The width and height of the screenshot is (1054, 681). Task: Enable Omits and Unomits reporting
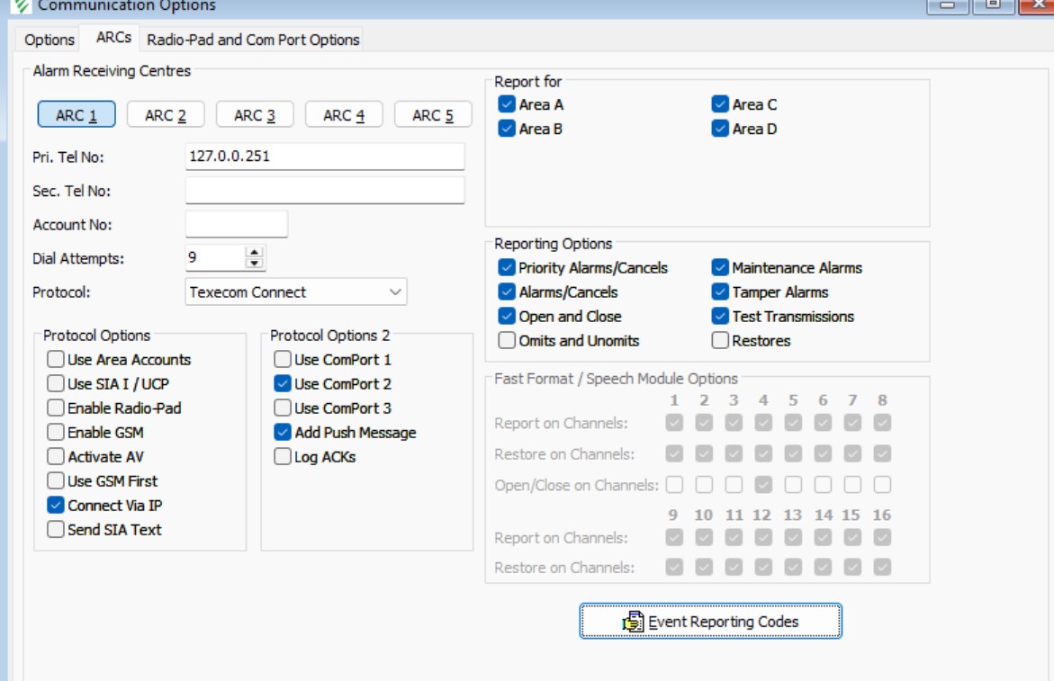(x=507, y=341)
